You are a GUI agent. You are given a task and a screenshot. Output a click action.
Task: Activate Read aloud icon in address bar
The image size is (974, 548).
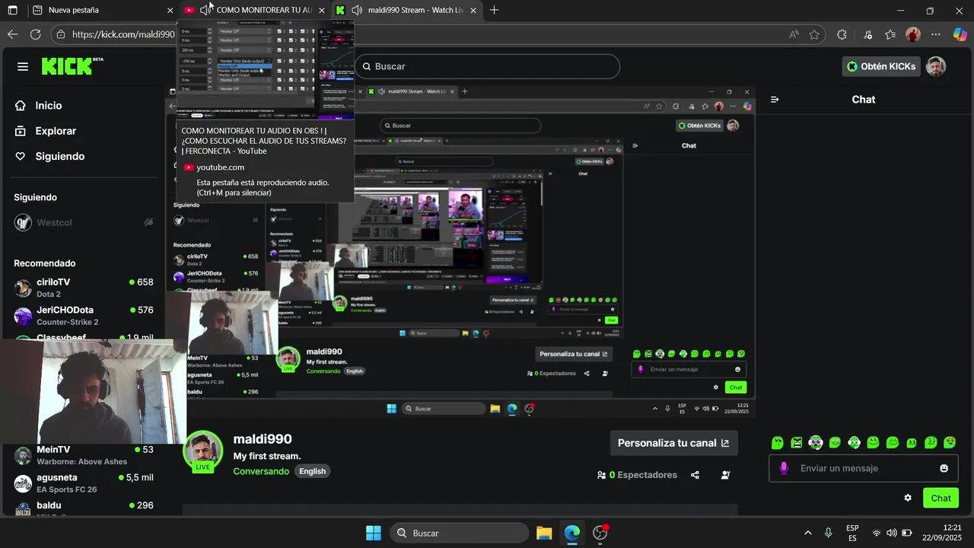[794, 34]
